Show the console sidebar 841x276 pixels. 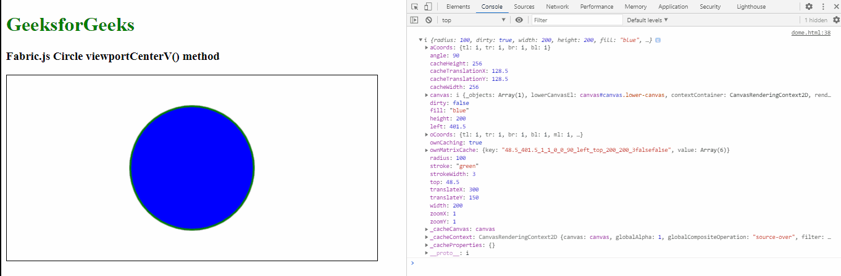(415, 20)
